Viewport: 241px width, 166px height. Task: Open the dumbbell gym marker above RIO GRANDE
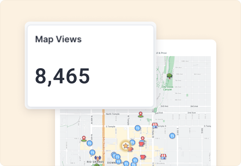tap(98, 158)
